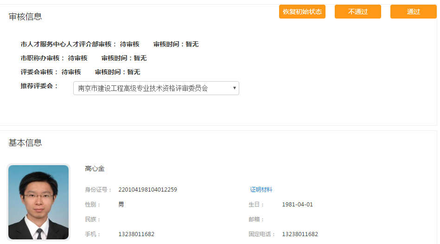Image resolution: width=440 pixels, height=244 pixels.
Task: Click the phone number next to 手机
Action: coord(136,234)
